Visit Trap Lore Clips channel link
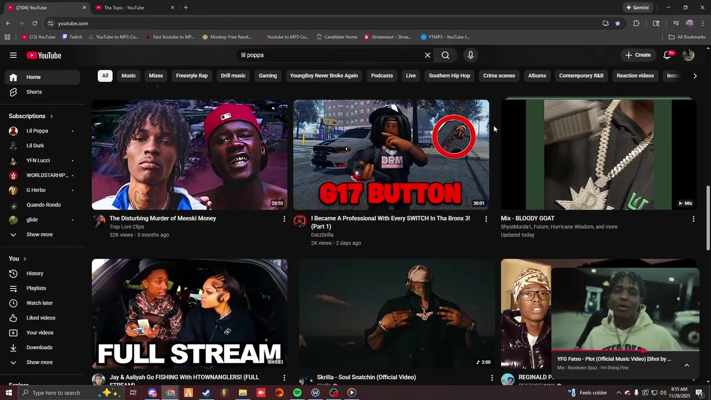This screenshot has width=711, height=400. (x=127, y=227)
